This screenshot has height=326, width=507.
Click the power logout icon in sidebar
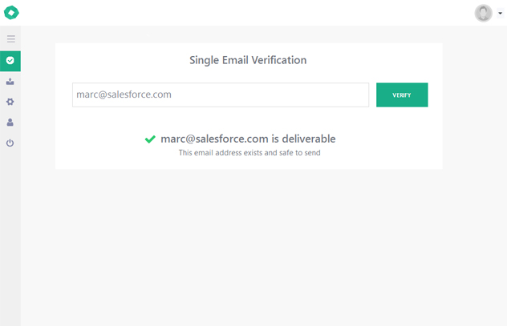click(10, 143)
